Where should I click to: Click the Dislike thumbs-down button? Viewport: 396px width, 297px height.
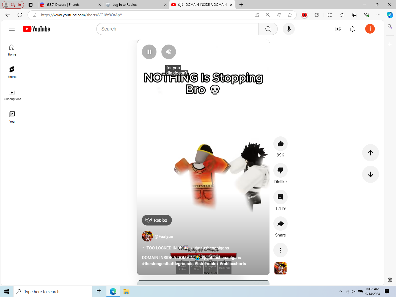tap(280, 170)
